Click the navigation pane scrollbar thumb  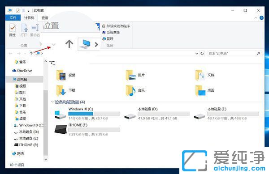[x=46, y=123]
